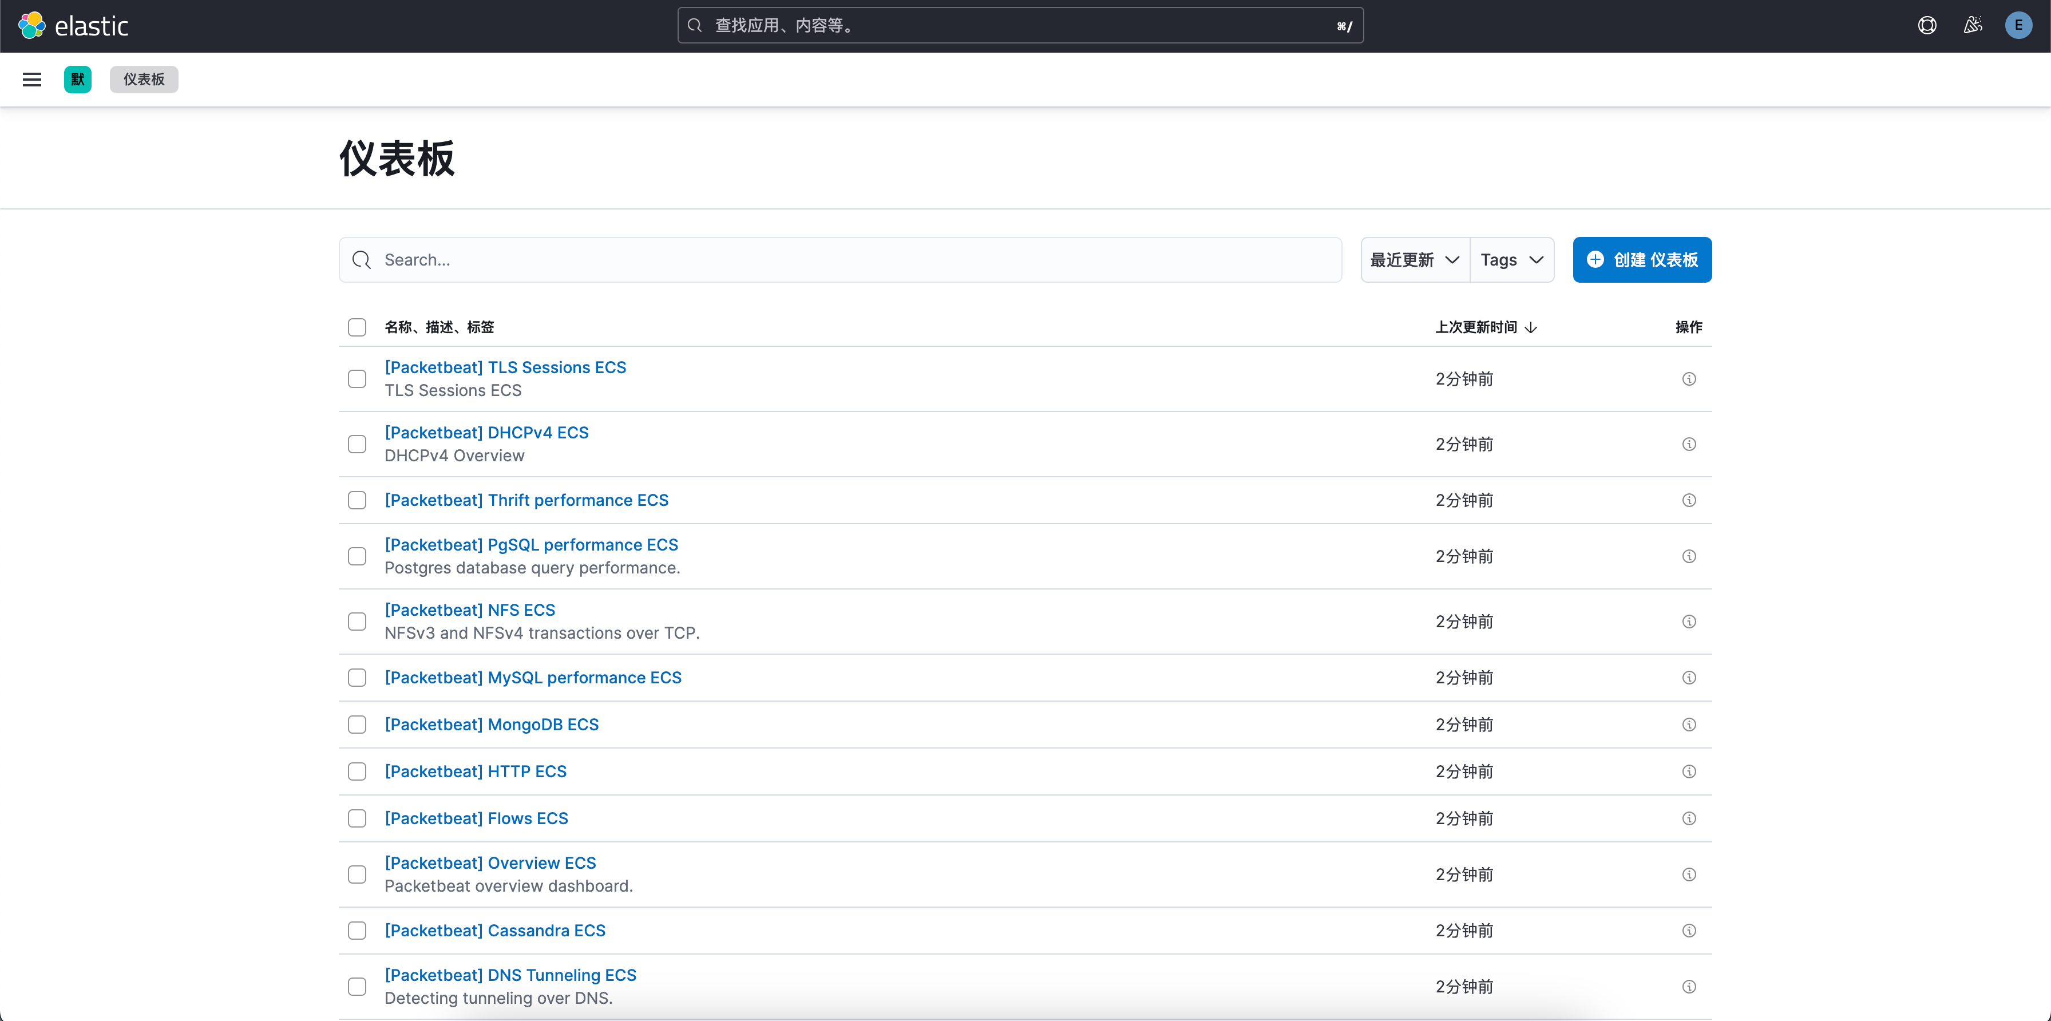Click the 仪表板 breadcrumb tab
Viewport: 2051px width, 1021px height.
coord(144,80)
